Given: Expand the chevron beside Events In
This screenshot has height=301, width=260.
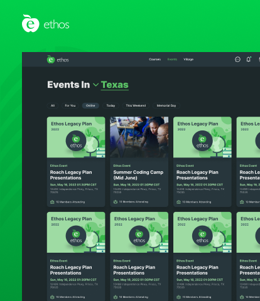Looking at the screenshot, I should pos(95,85).
